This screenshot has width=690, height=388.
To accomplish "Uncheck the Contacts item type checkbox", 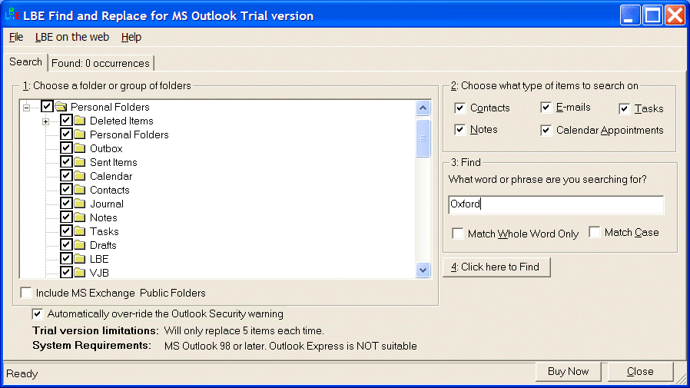I will pos(459,108).
